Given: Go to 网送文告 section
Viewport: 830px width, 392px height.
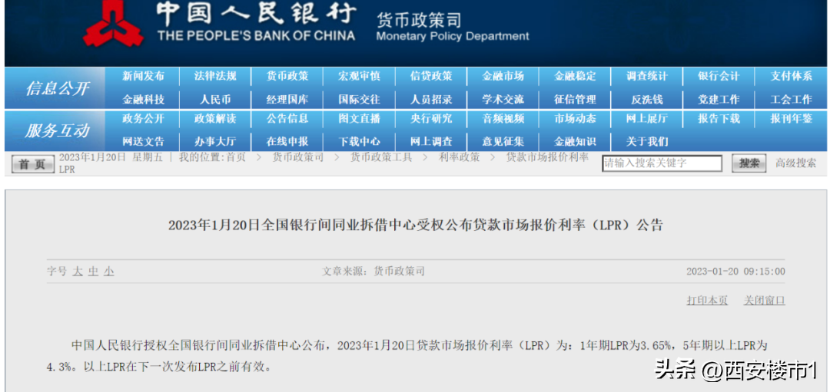Looking at the screenshot, I should point(144,142).
